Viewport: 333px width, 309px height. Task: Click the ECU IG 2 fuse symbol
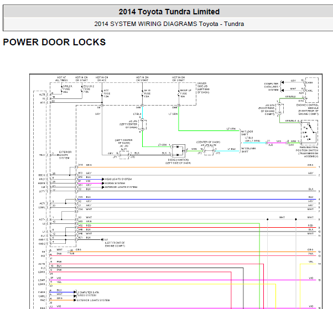click(x=82, y=89)
